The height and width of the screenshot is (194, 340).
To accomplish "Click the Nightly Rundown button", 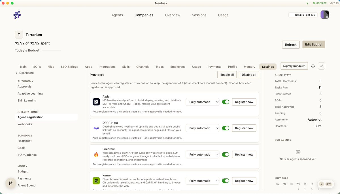I will 294,66.
